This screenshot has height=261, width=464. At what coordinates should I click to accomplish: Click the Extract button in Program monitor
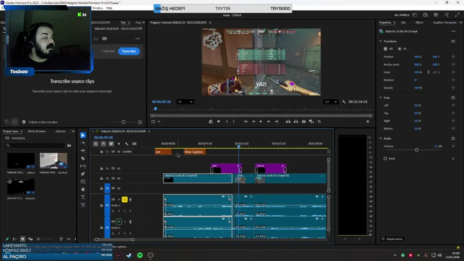coord(296,121)
